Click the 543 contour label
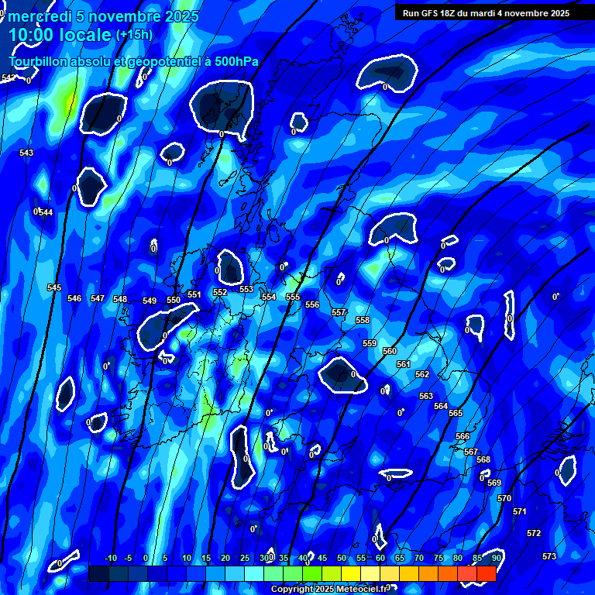 click(26, 153)
